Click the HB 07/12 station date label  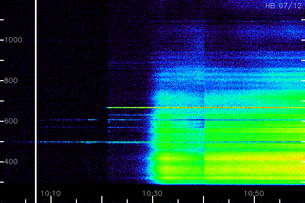click(283, 6)
